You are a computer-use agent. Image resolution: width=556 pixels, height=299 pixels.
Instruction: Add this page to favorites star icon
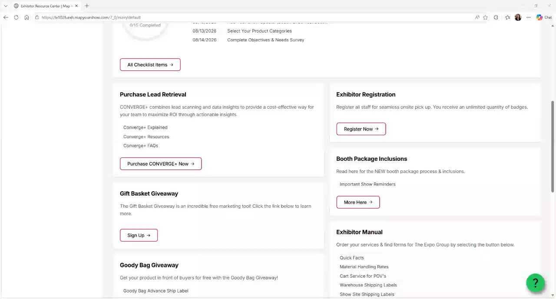(485, 17)
